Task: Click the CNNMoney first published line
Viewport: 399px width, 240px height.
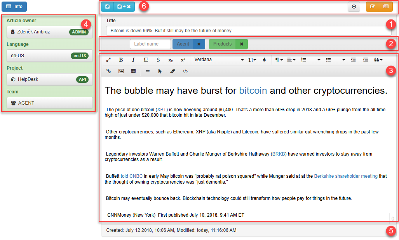Action: tap(176, 215)
